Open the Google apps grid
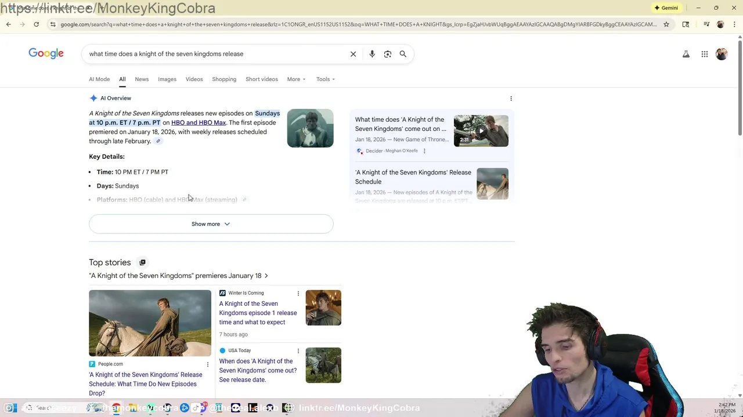743x417 pixels. click(705, 54)
